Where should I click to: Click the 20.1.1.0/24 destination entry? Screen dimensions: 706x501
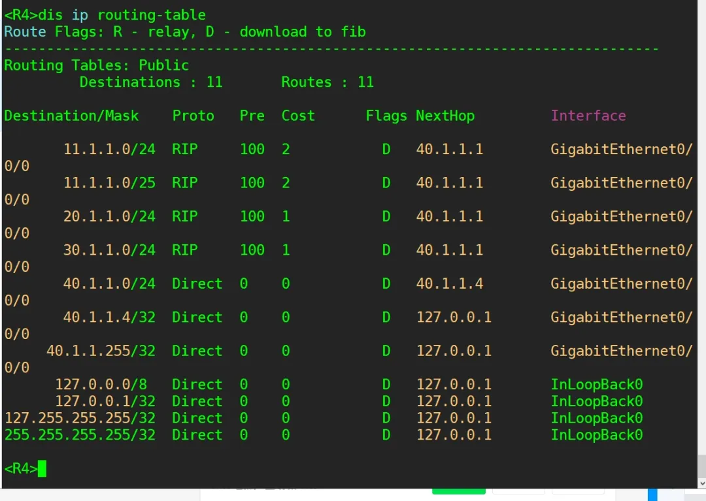pyautogui.click(x=109, y=216)
